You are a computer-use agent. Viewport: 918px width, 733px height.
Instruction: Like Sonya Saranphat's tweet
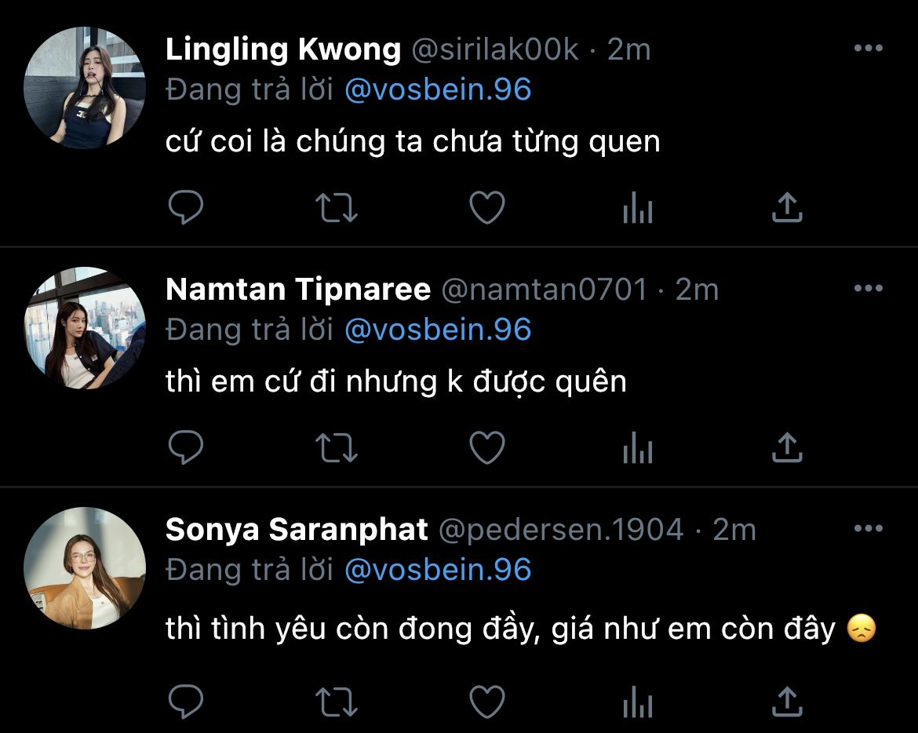click(487, 702)
